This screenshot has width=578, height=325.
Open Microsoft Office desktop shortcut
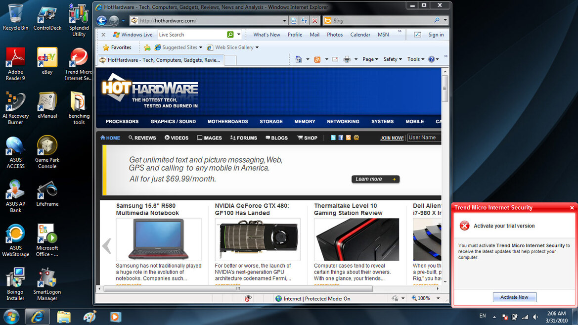pyautogui.click(x=47, y=240)
